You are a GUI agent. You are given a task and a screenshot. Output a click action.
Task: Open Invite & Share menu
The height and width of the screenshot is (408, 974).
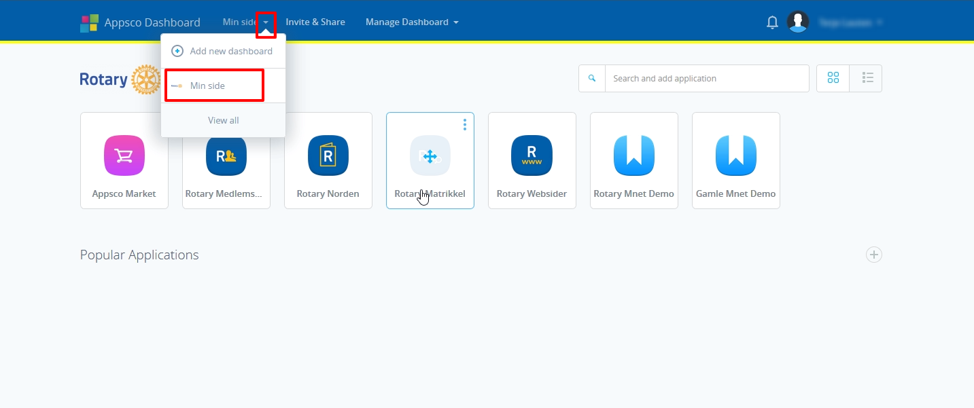[315, 22]
